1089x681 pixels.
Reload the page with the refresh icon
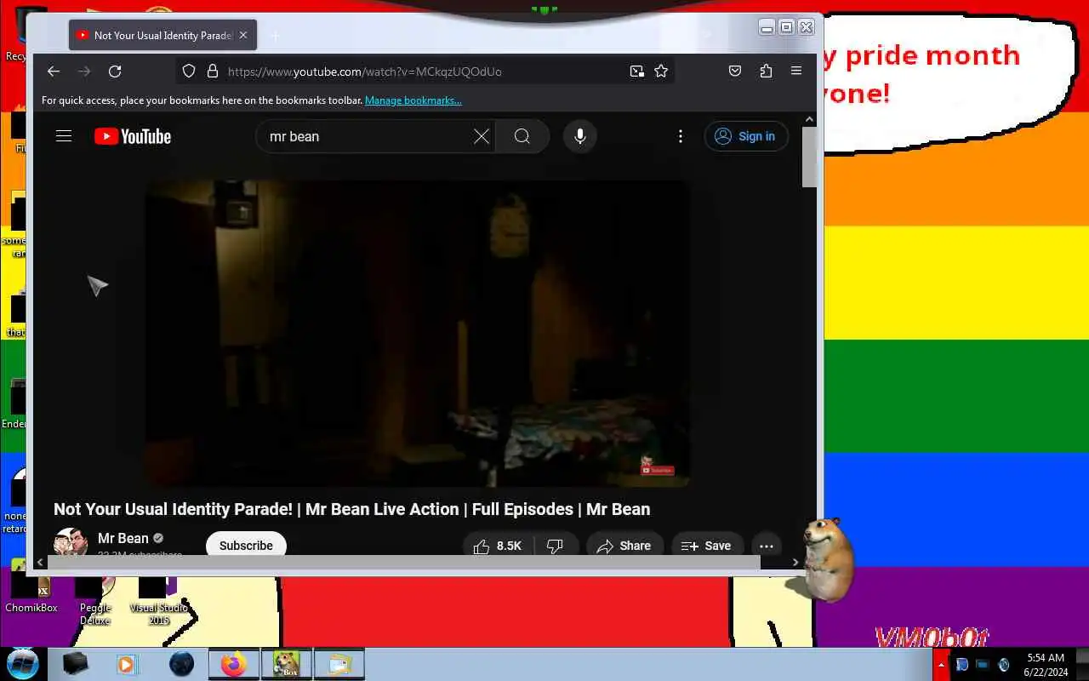[115, 72]
